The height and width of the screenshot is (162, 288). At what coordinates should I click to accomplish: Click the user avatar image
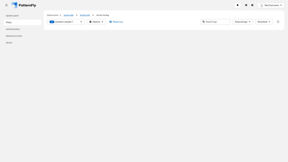(262, 5)
